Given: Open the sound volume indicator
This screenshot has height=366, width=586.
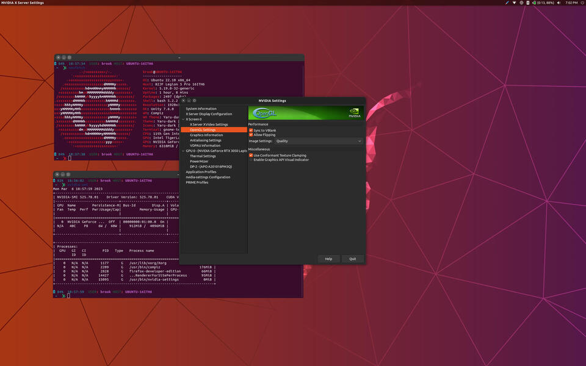Looking at the screenshot, I should tap(559, 2).
